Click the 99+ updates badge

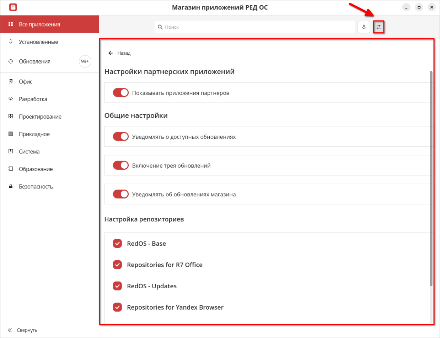pos(85,61)
